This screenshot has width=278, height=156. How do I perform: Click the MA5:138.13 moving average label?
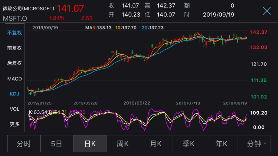[98, 28]
